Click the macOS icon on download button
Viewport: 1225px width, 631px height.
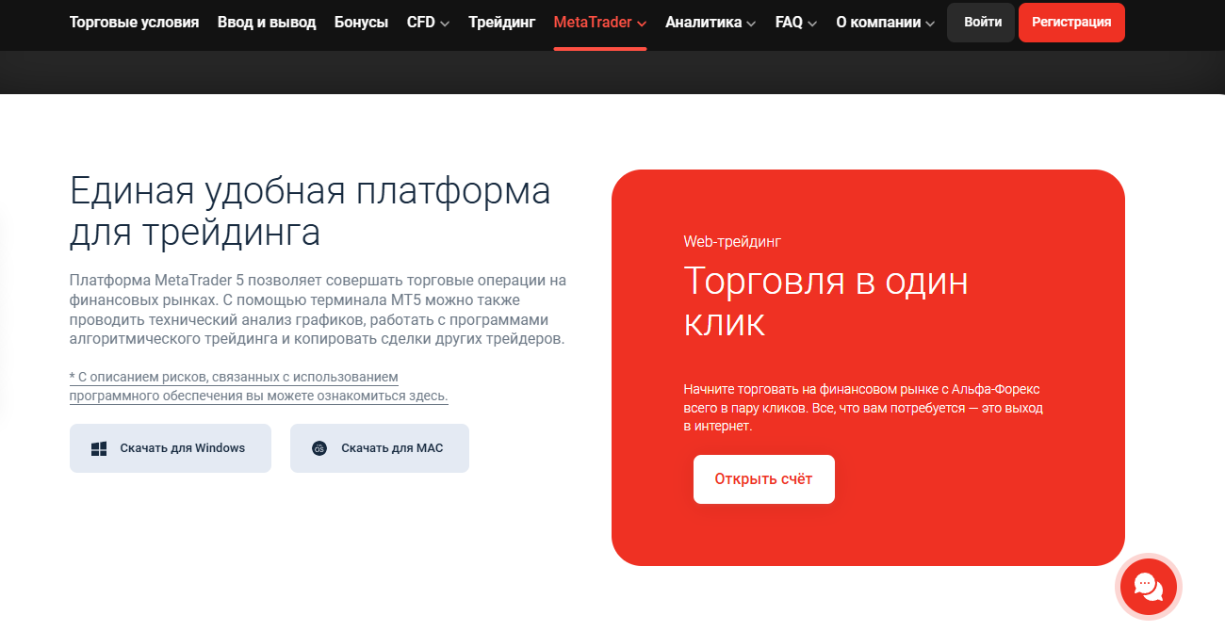point(319,449)
